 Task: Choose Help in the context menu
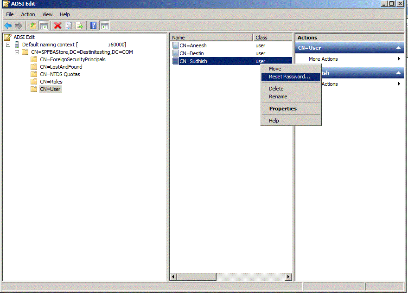[x=291, y=121]
